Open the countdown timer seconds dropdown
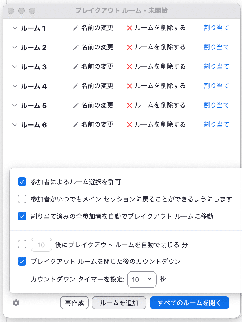This screenshot has width=242, height=322. (x=142, y=280)
